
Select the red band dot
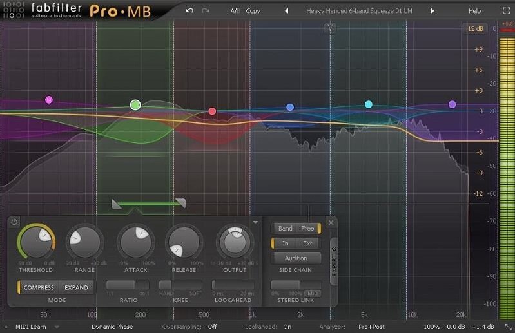(x=212, y=111)
